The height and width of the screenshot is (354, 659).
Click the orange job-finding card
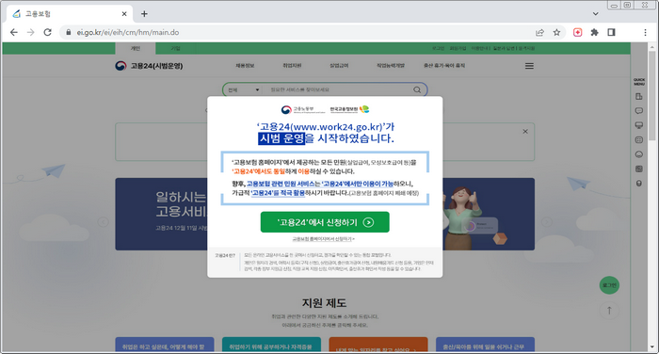coord(378,345)
